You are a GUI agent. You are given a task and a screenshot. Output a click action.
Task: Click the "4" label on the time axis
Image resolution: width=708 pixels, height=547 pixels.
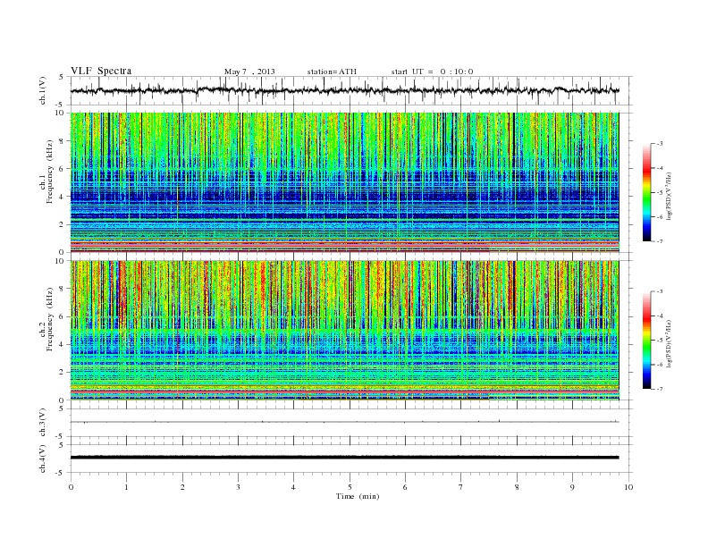pos(293,487)
